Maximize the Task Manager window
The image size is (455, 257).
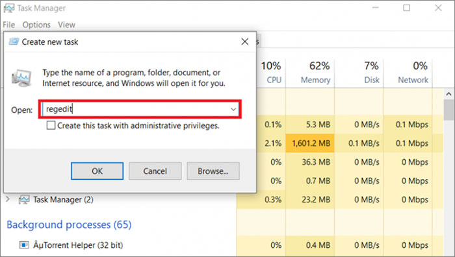[406, 8]
